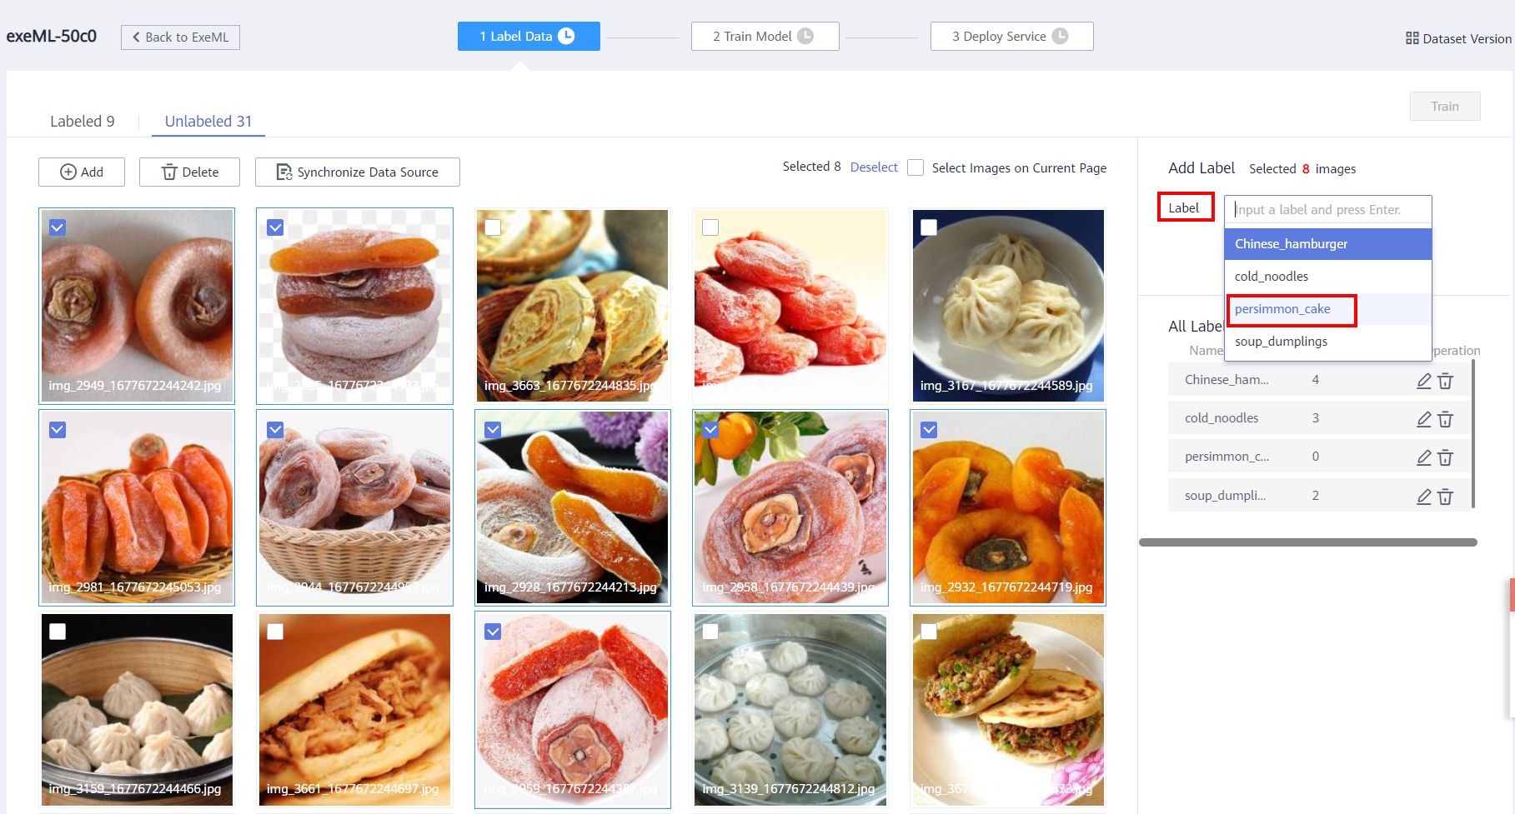Check Select Images on Current Page box
Viewport: 1515px width, 814px height.
pyautogui.click(x=916, y=167)
